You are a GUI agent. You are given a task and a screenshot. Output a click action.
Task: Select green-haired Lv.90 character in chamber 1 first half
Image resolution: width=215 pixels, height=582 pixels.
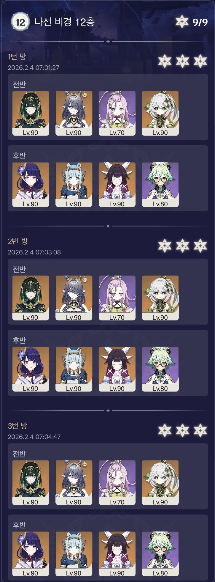(31, 113)
